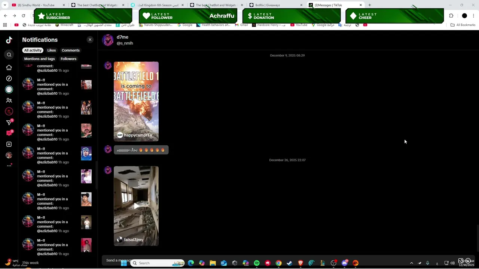Select the Mentions and tags filter
The height and width of the screenshot is (269, 479).
pos(39,59)
